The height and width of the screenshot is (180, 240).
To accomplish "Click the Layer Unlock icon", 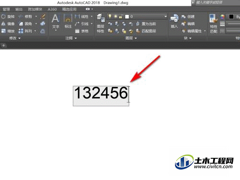I will [131, 31].
